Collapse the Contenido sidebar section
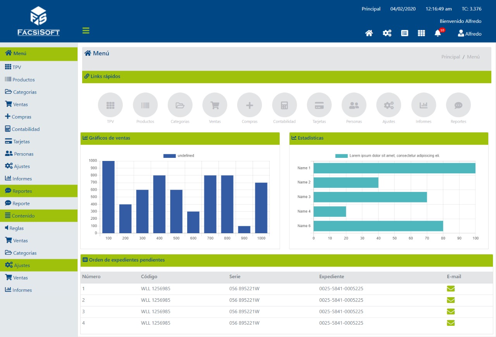The image size is (496, 337). tap(39, 216)
